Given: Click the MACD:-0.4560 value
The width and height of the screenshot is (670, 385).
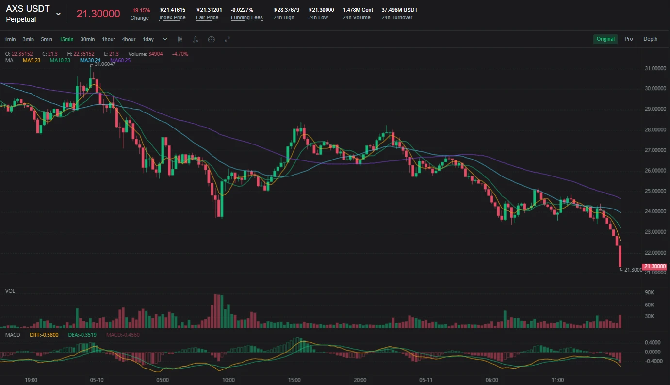Looking at the screenshot, I should 123,335.
